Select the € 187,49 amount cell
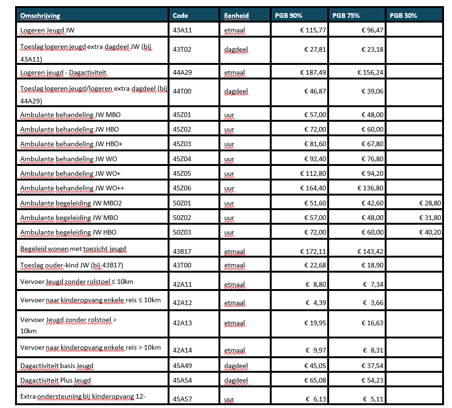 tap(313, 72)
